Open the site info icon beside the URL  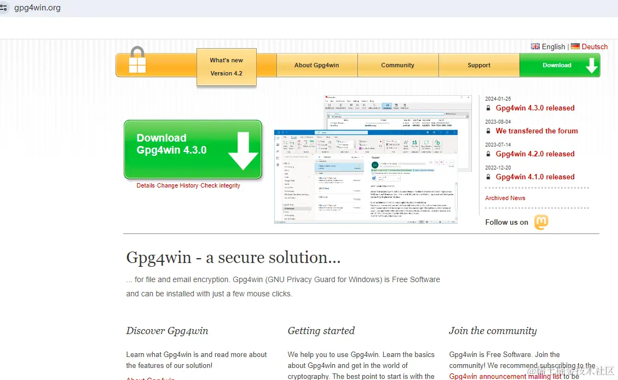click(3, 8)
